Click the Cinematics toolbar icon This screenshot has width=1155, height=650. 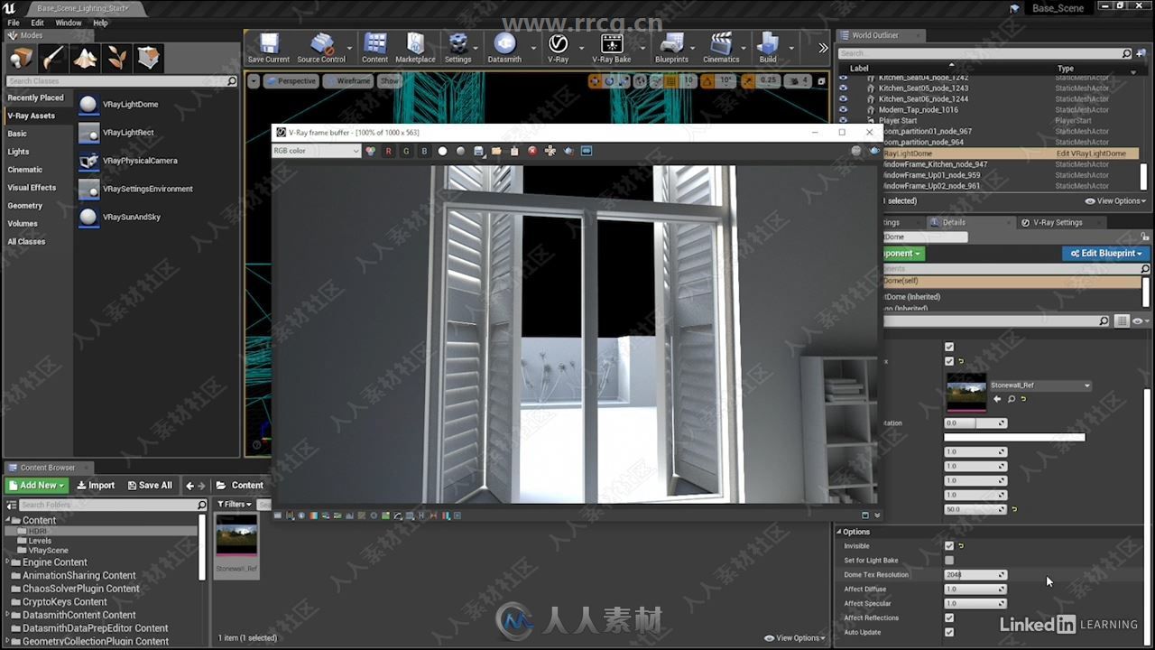point(721,48)
